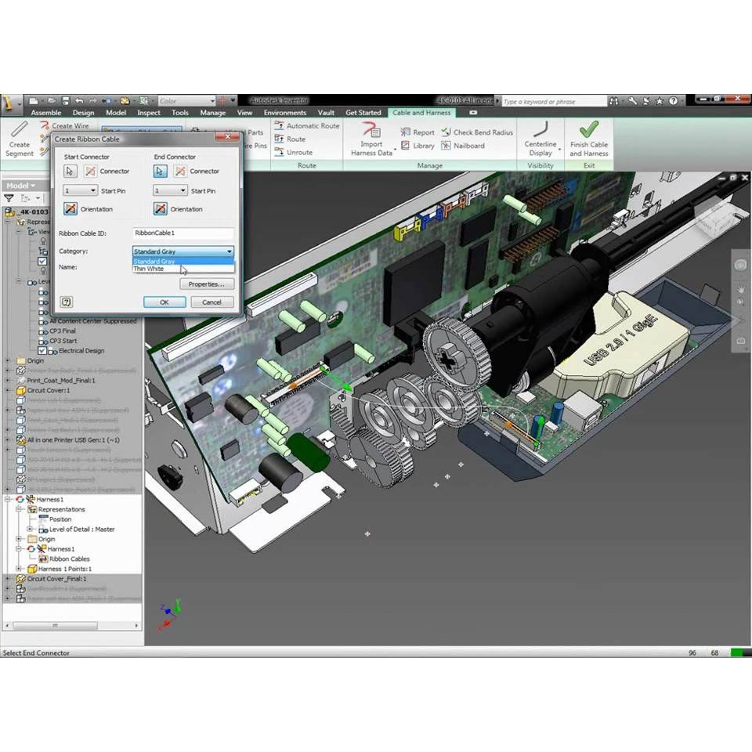Click the Ribbon Cable ID text field
Screen dimensions: 752x752
(183, 233)
